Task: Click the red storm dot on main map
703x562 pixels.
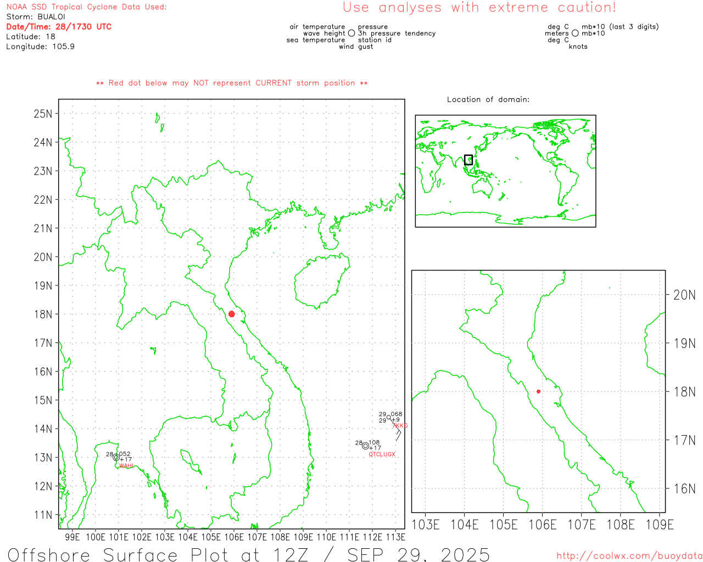Action: click(x=231, y=314)
